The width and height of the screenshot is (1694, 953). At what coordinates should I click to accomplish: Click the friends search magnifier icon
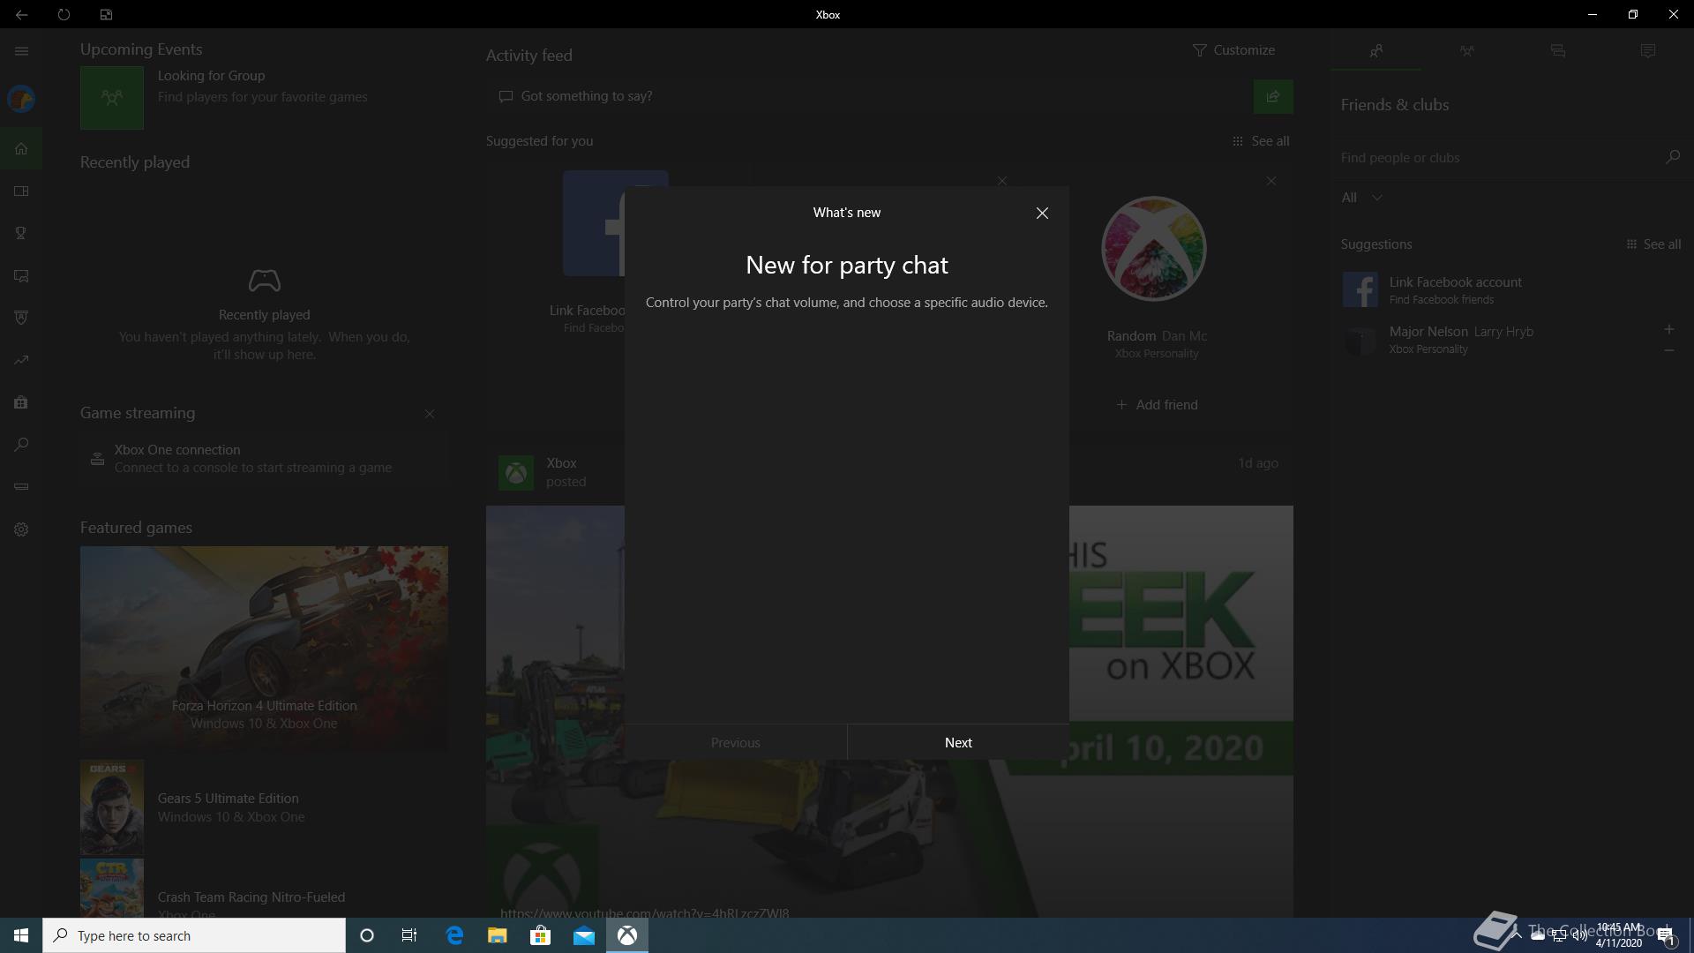tap(1672, 157)
